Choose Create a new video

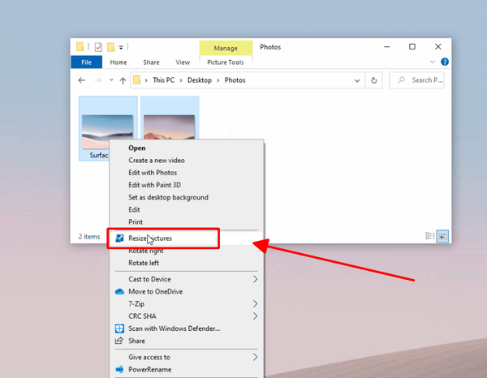[x=187, y=161]
